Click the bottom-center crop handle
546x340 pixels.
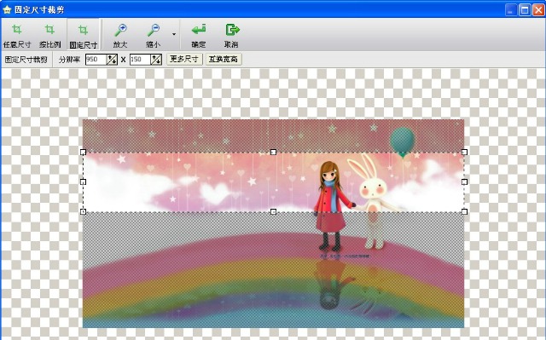273,211
